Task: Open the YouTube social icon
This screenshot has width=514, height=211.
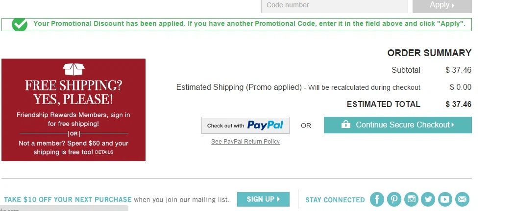Action: (x=445, y=199)
